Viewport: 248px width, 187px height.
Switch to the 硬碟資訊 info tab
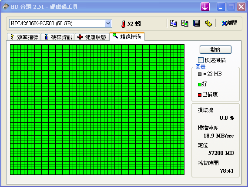[58, 37]
